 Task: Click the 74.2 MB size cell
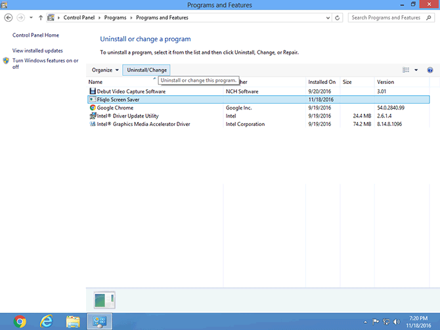click(362, 124)
